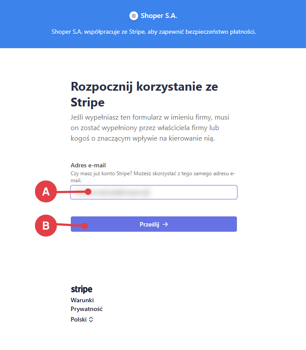Screen dimensions: 306x350
Task: Click the Shoper S.A. company name
Action: click(159, 16)
